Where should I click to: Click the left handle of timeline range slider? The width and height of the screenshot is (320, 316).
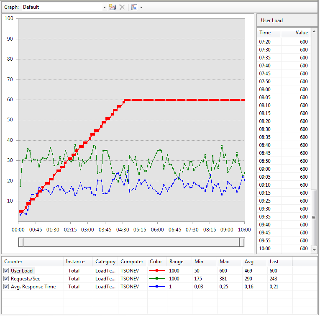tap(21, 242)
